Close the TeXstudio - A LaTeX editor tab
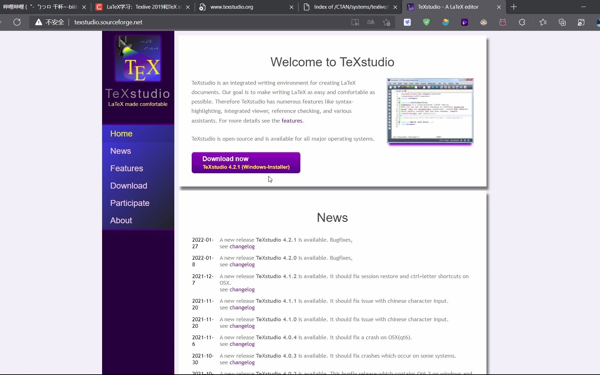 pos(499,7)
